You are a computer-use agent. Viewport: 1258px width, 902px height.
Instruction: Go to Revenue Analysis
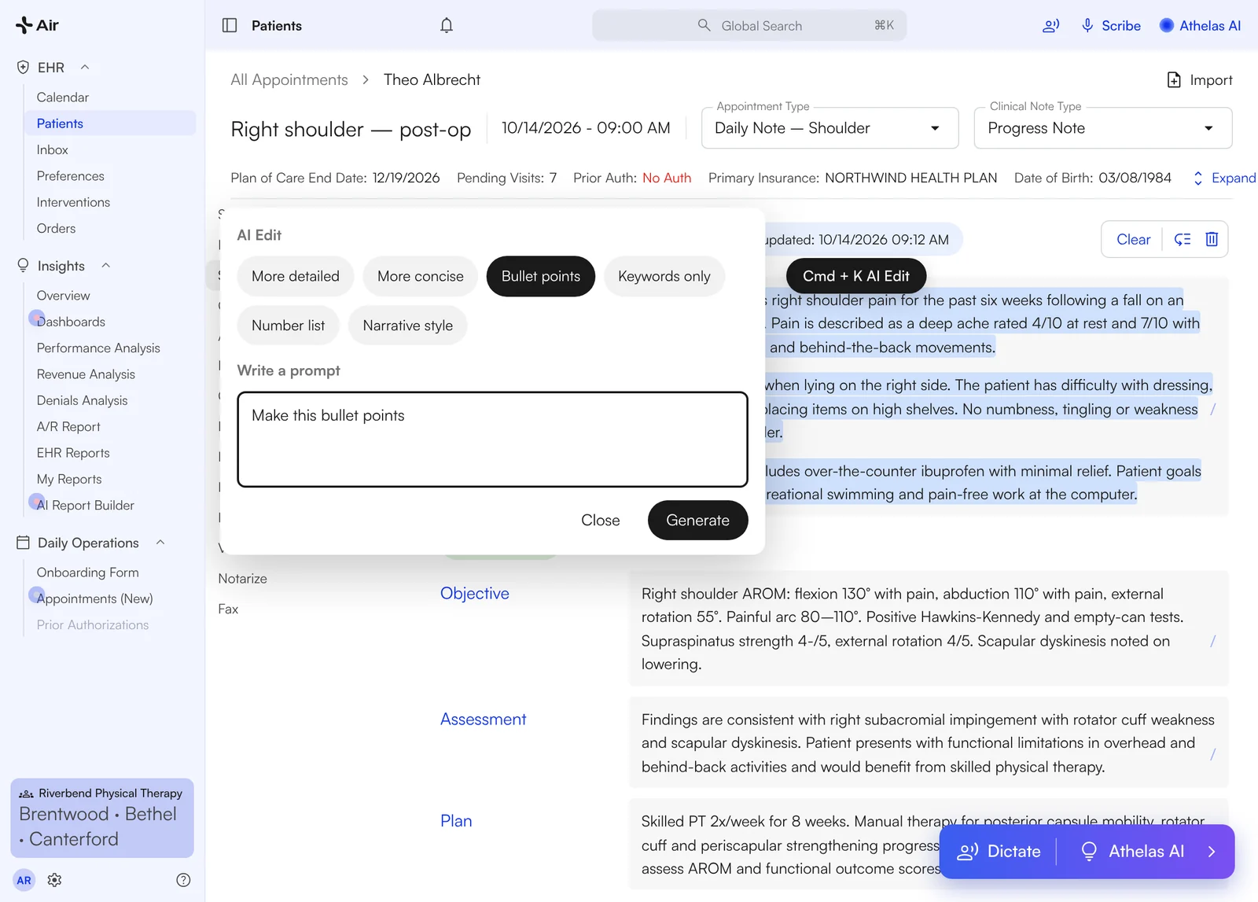[x=86, y=374]
